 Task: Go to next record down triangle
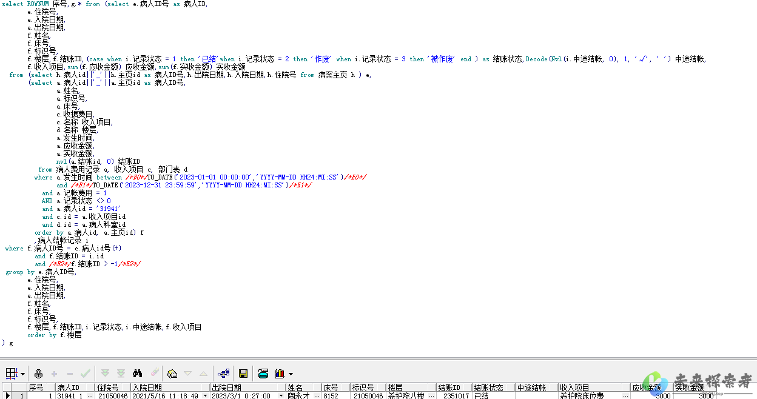coord(188,374)
